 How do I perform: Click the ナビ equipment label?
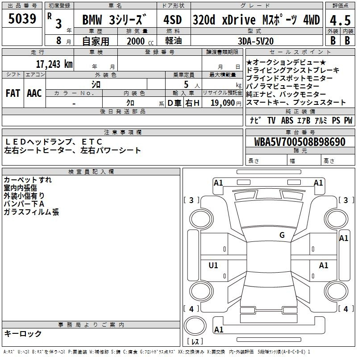tap(256, 120)
